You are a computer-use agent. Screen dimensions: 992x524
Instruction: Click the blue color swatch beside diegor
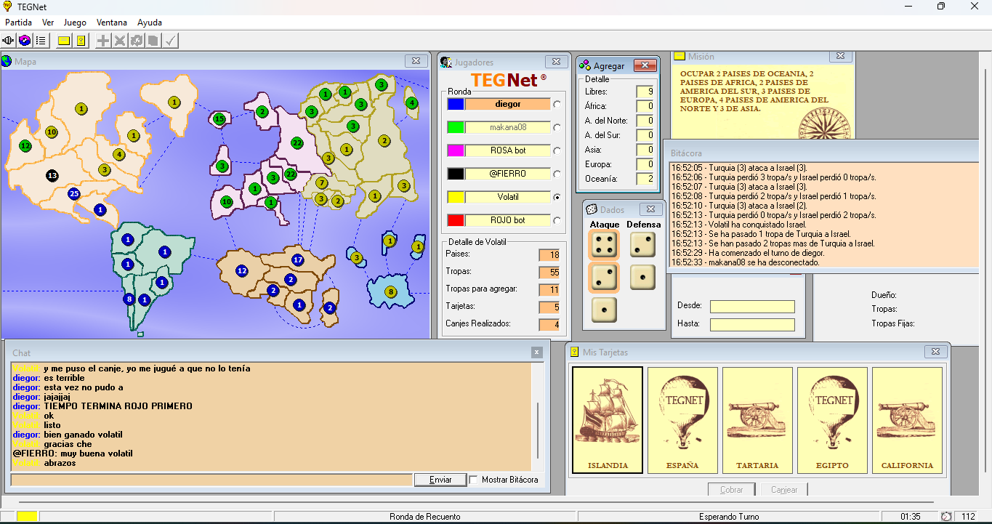pos(456,104)
